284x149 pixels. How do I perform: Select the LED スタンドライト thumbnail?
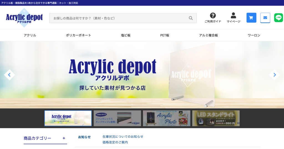pyautogui.click(x=216, y=118)
